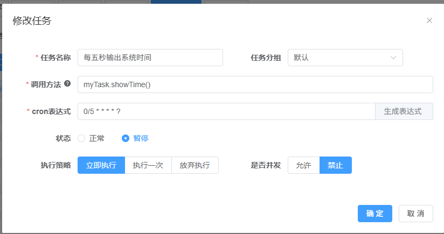
Task: Set 是否并发 to 允许
Action: 303,165
